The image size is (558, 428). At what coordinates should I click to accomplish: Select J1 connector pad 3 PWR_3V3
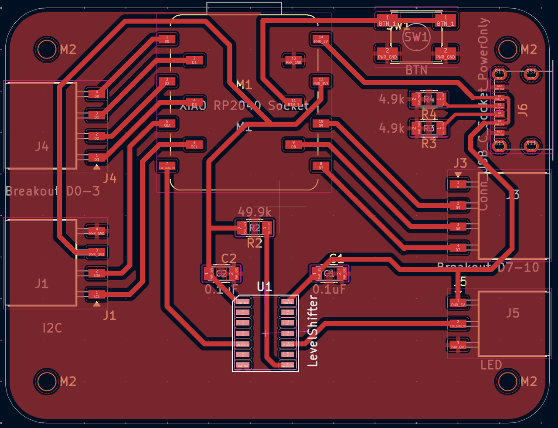97,252
